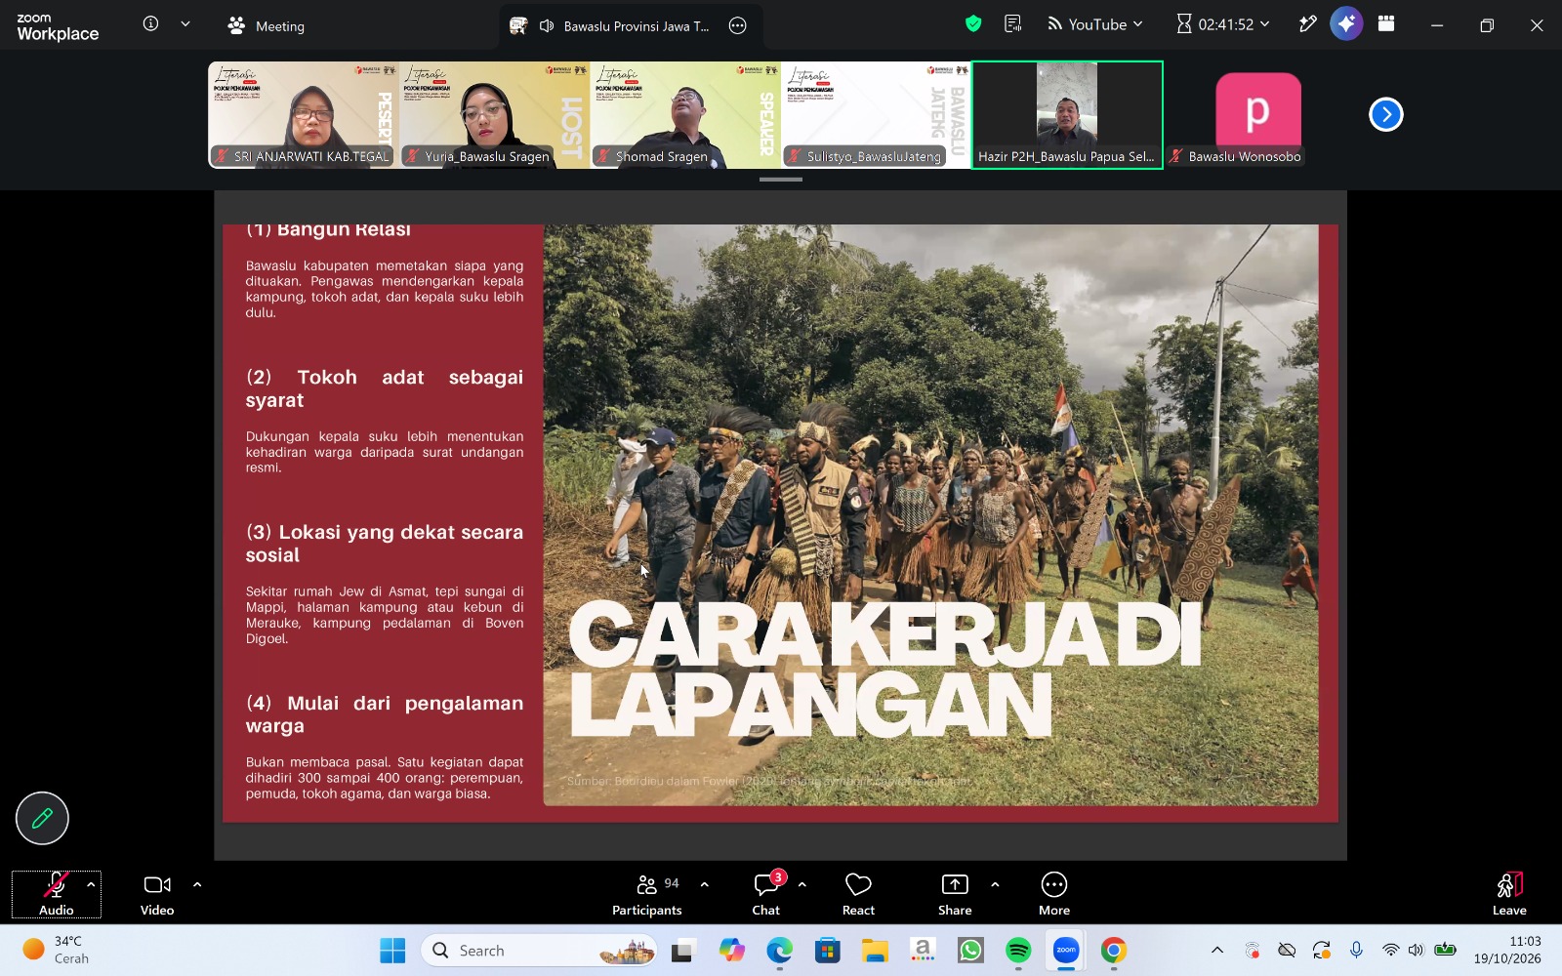Open Spotify from the taskbar
This screenshot has width=1562, height=976.
tap(1018, 951)
